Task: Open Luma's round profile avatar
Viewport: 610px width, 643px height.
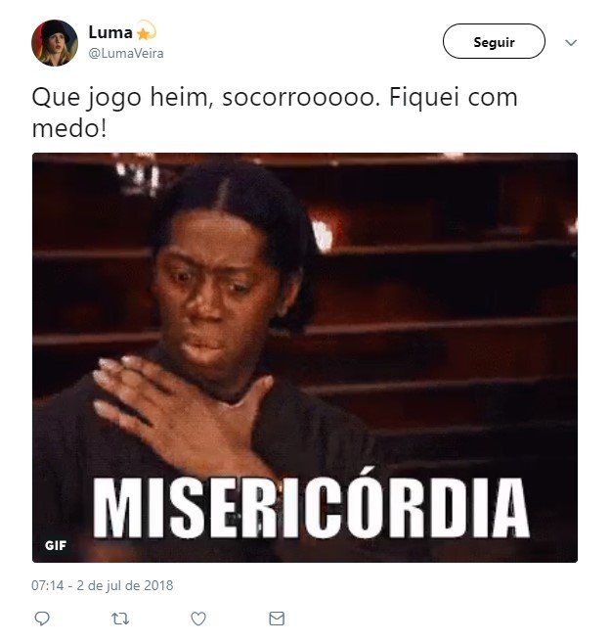Action: (55, 43)
